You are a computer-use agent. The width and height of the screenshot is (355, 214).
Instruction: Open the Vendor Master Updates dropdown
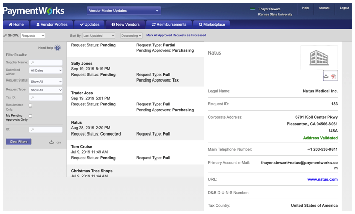(124, 11)
